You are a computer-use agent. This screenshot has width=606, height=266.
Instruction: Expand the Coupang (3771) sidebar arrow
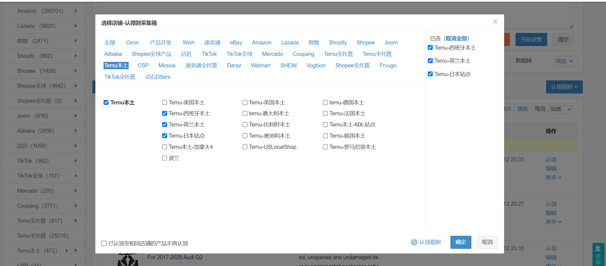click(x=76, y=206)
